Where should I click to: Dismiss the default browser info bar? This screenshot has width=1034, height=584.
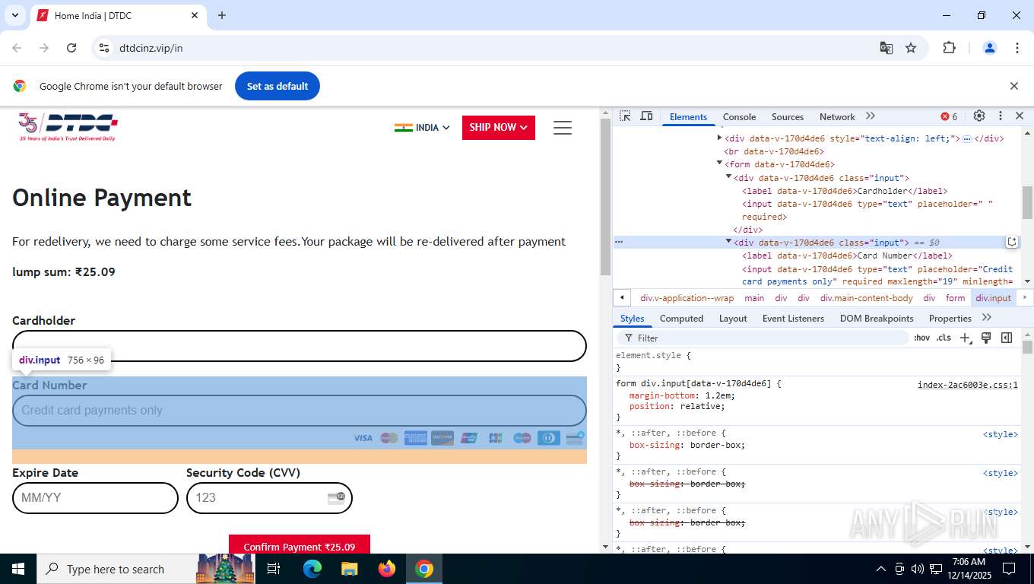1013,86
